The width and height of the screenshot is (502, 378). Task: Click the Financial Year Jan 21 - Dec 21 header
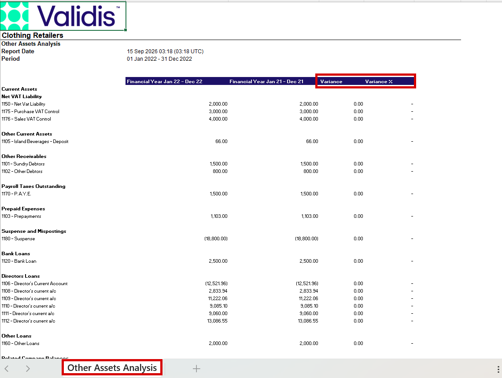pyautogui.click(x=266, y=81)
